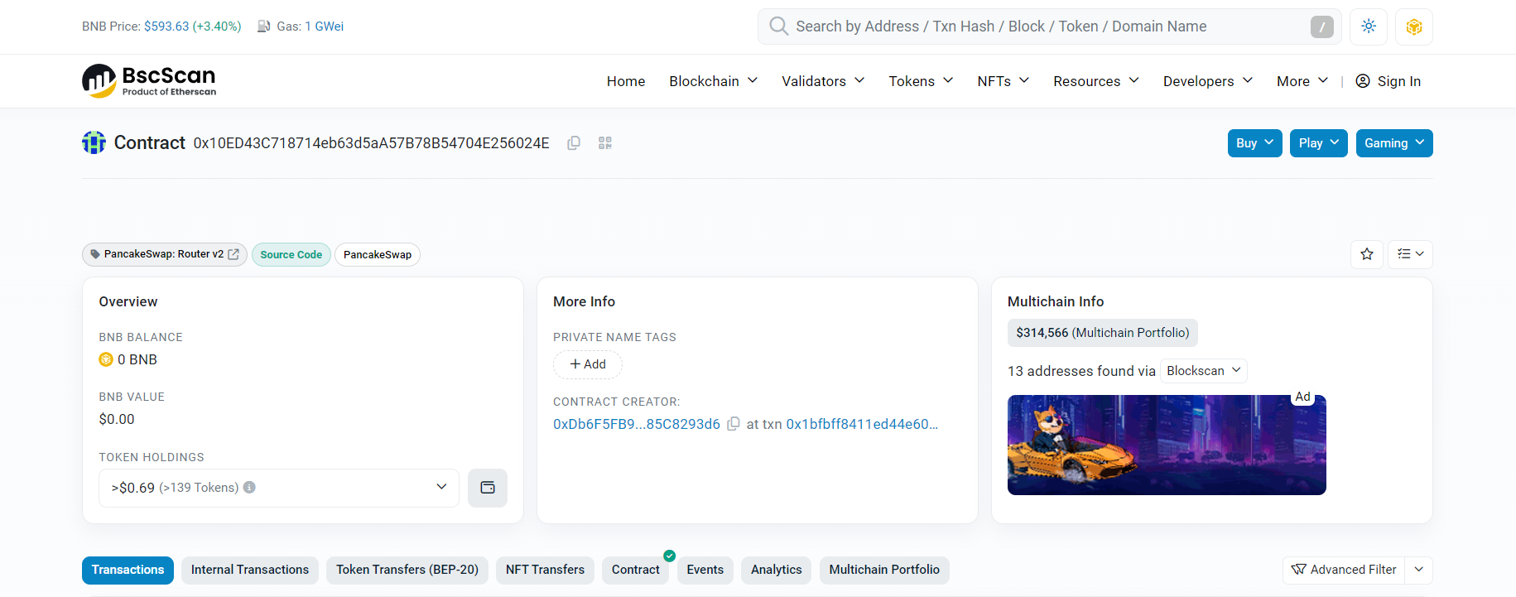
Task: Click the 1 GWei gas link
Action: pos(325,26)
